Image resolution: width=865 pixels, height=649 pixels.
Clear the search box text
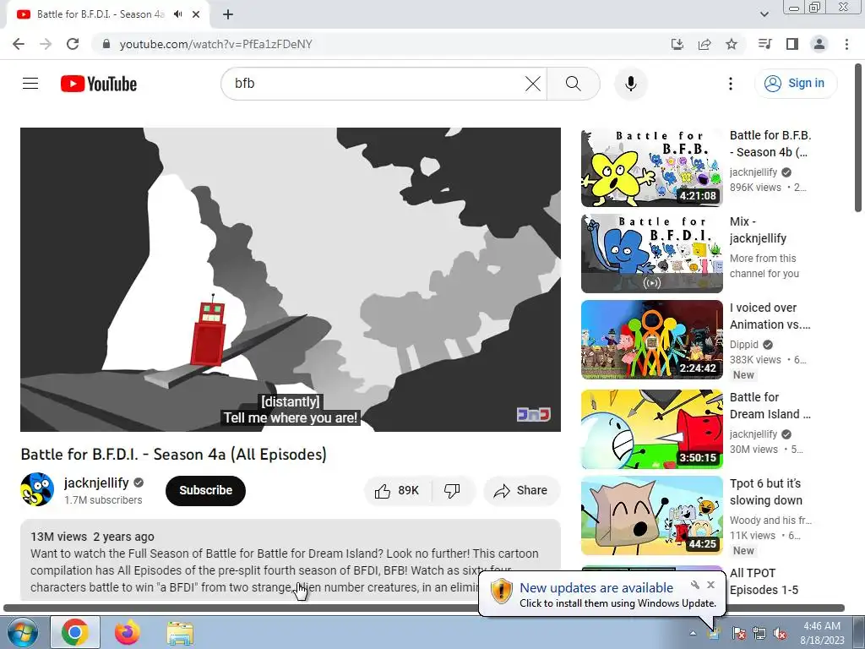[532, 84]
